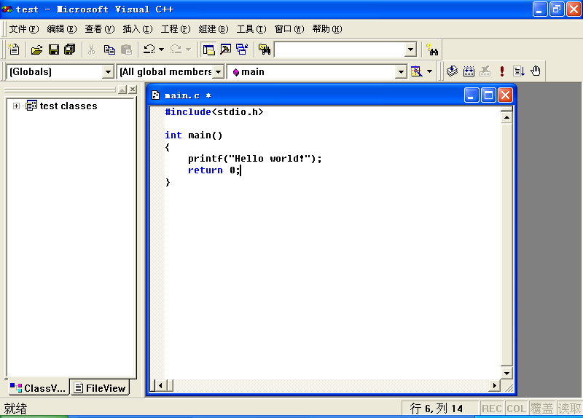Open the All global members dropdown

pyautogui.click(x=219, y=71)
